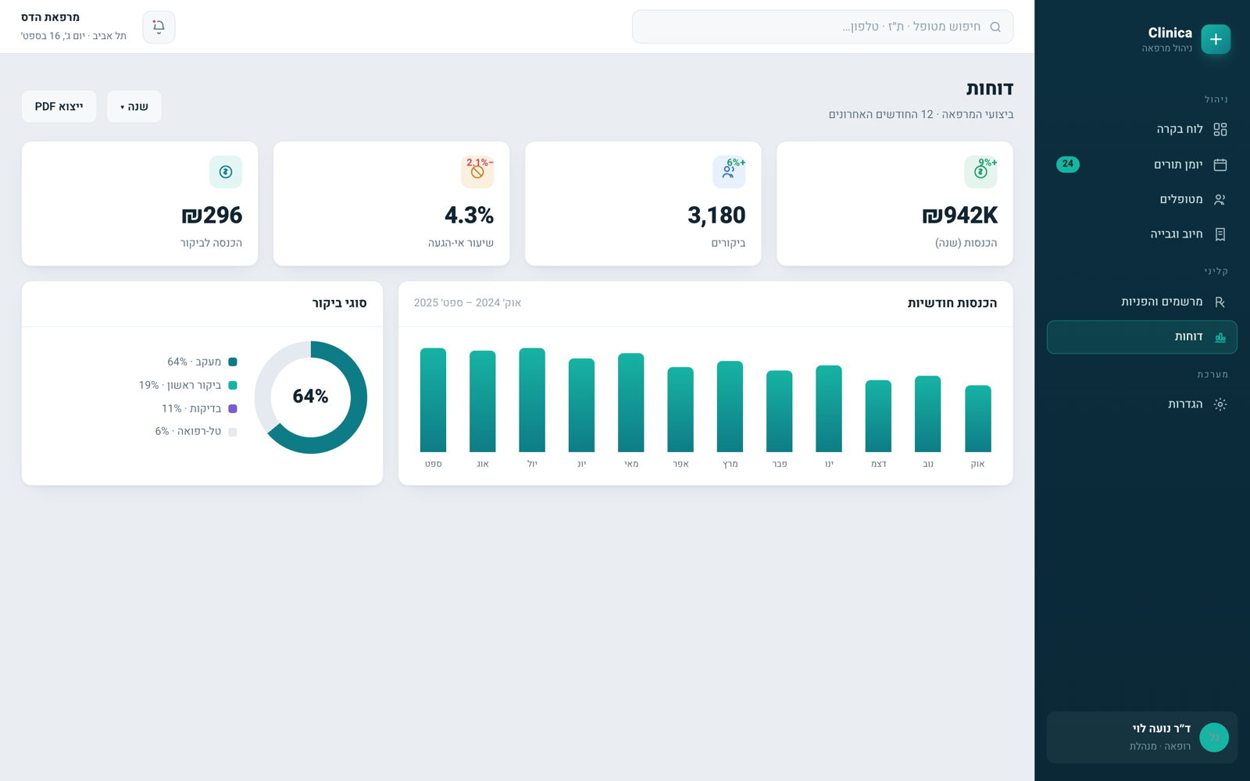Open the ד"ר נועה לוי profile card
This screenshot has height=781, width=1250.
(x=1141, y=737)
